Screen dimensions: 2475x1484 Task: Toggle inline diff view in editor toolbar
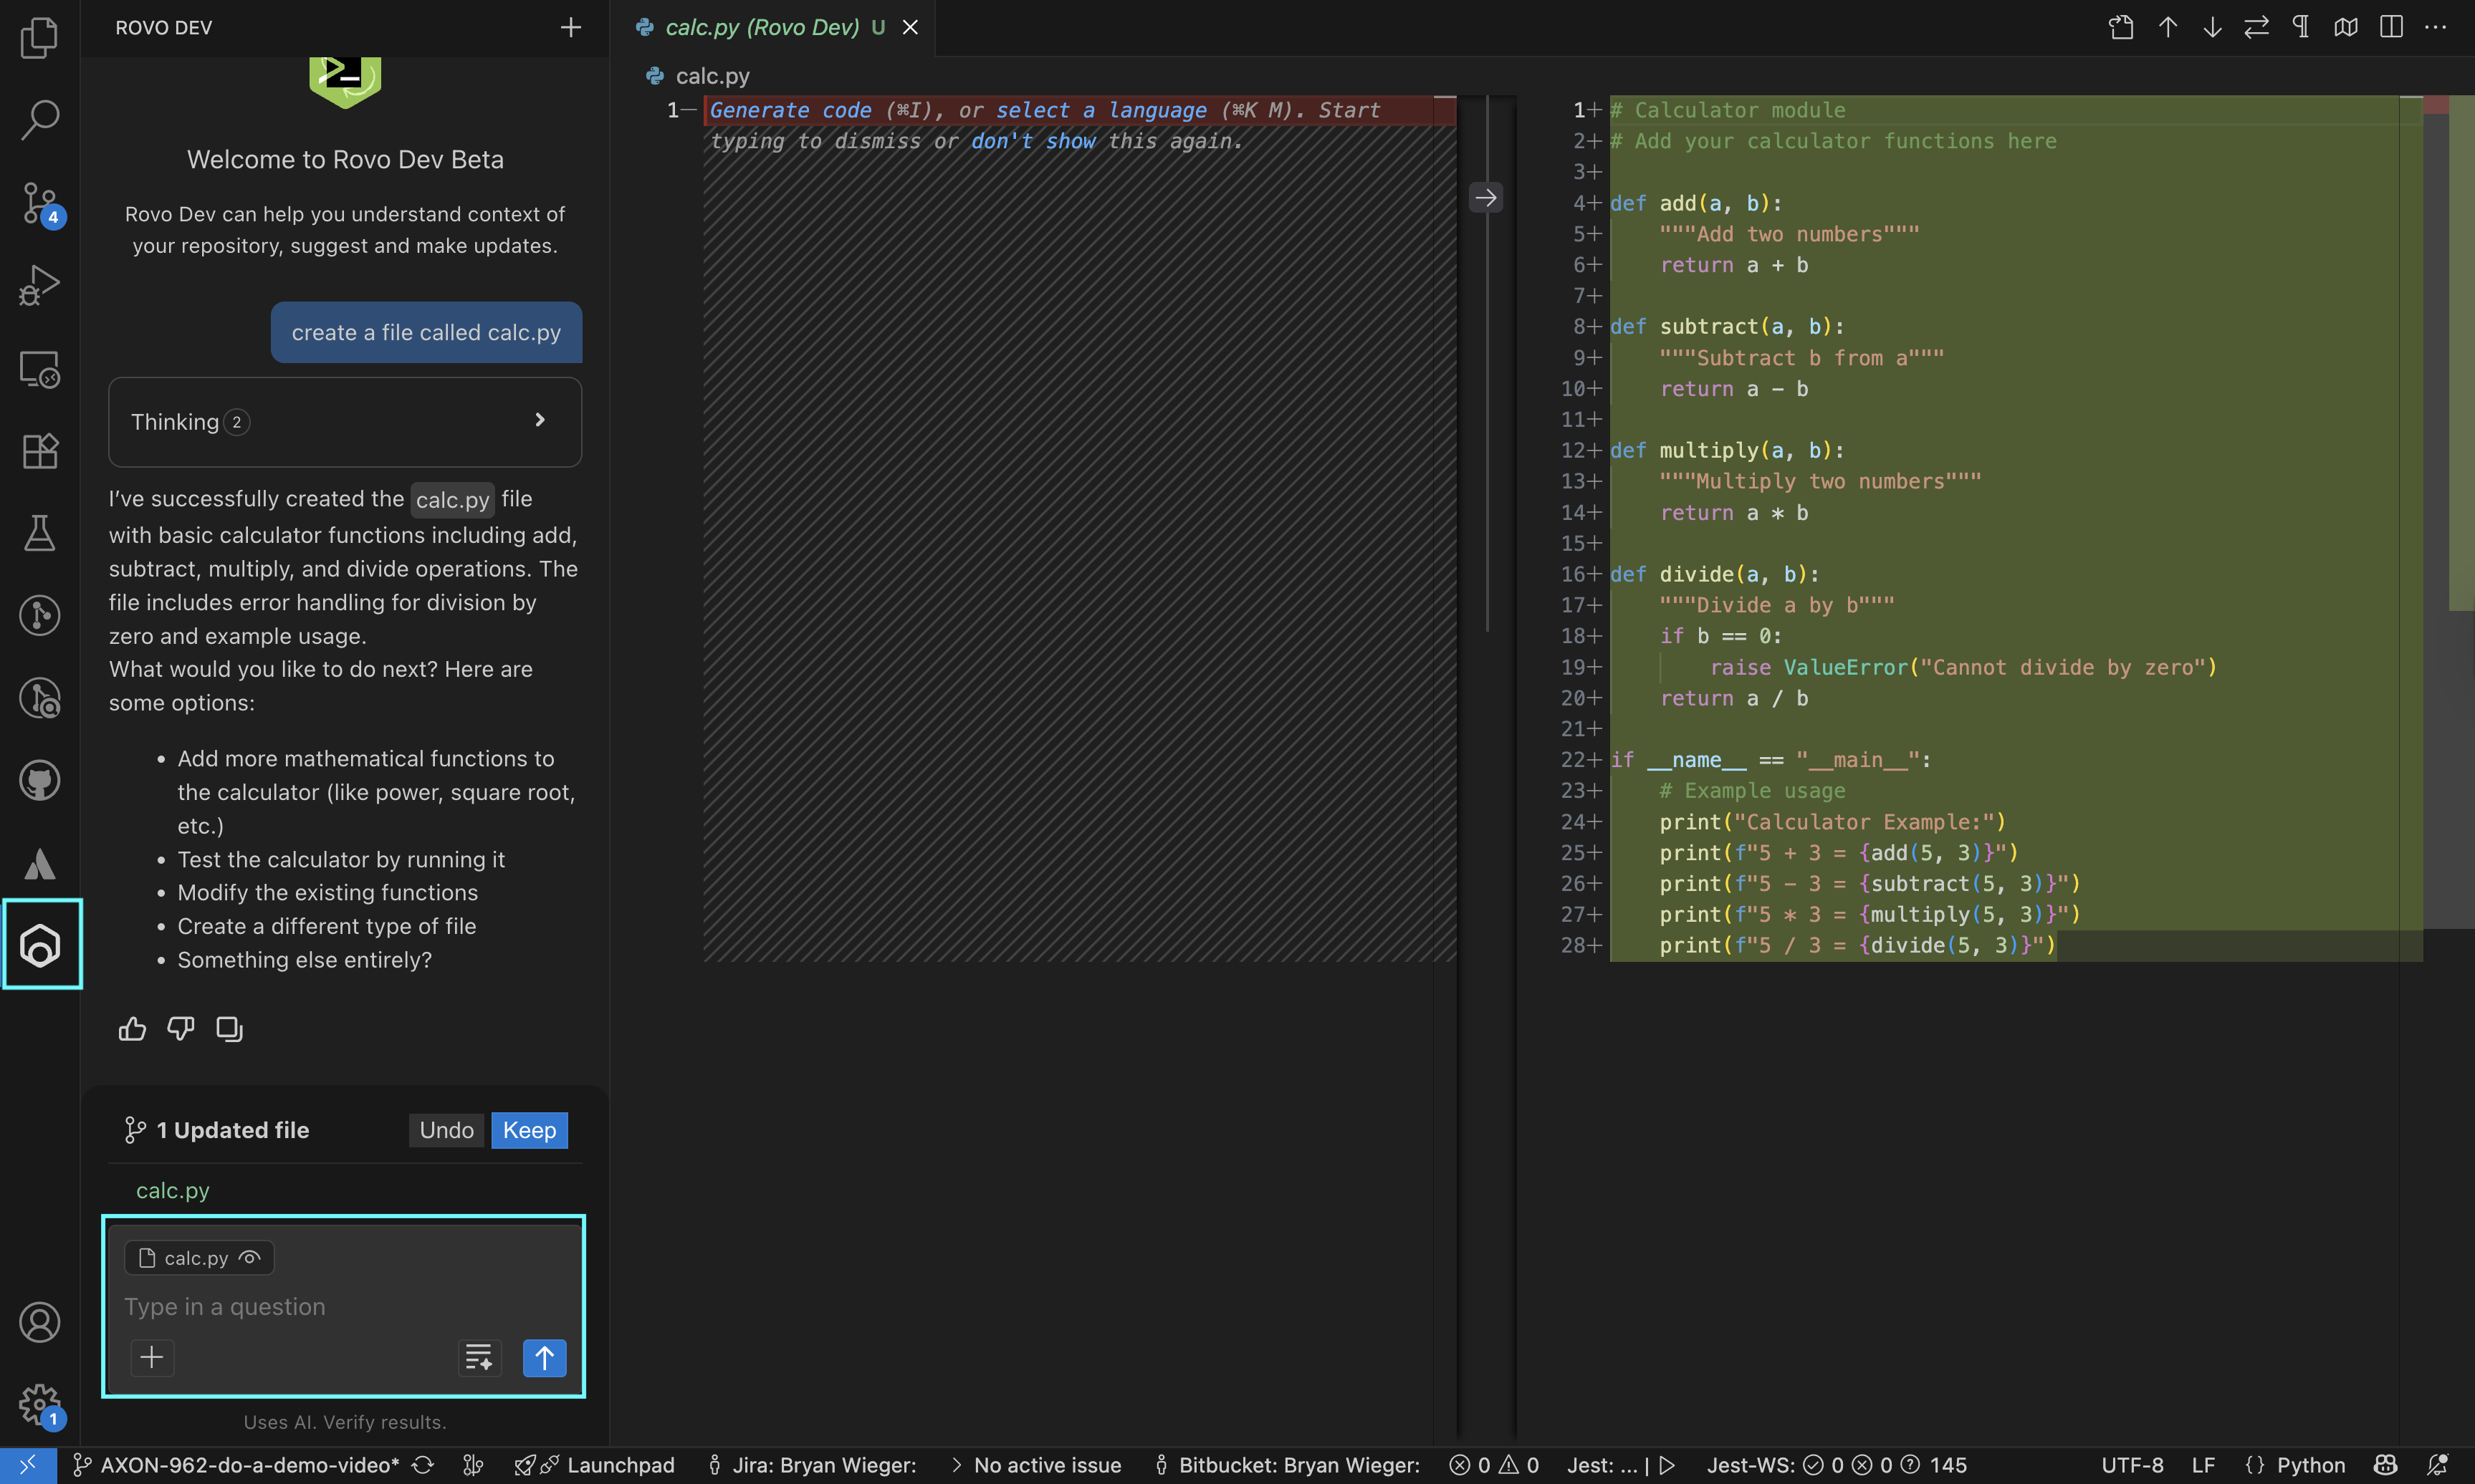pos(2391,27)
